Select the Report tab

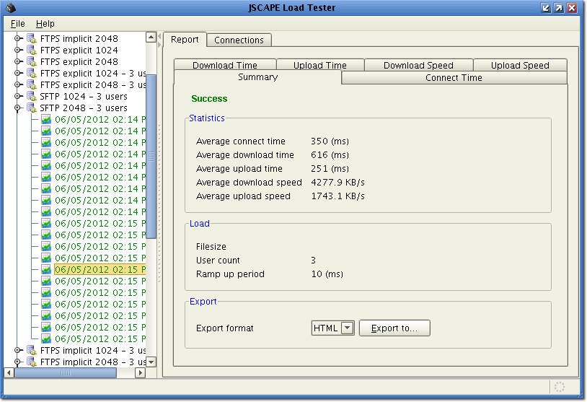pyautogui.click(x=185, y=40)
